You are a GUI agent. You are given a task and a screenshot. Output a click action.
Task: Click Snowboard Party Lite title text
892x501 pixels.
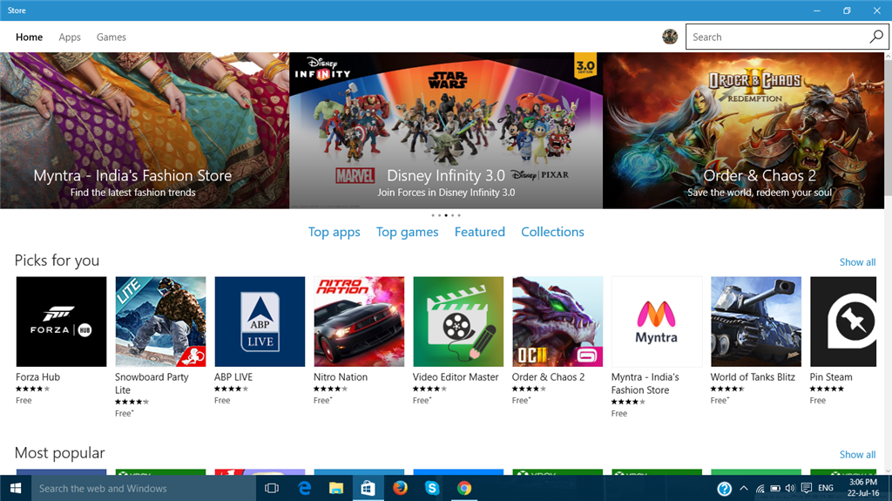152,383
